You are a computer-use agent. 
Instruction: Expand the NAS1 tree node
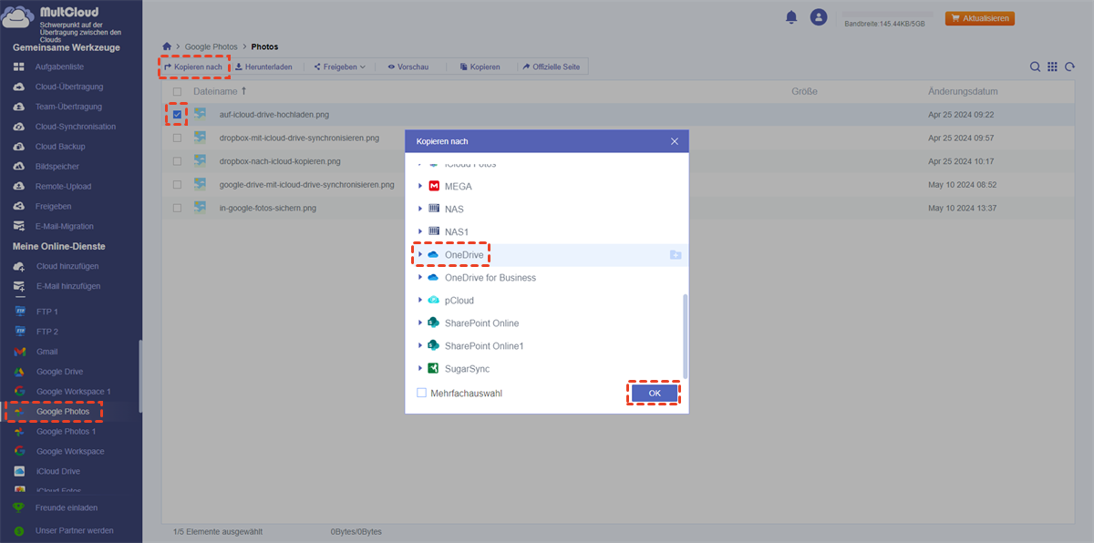420,232
